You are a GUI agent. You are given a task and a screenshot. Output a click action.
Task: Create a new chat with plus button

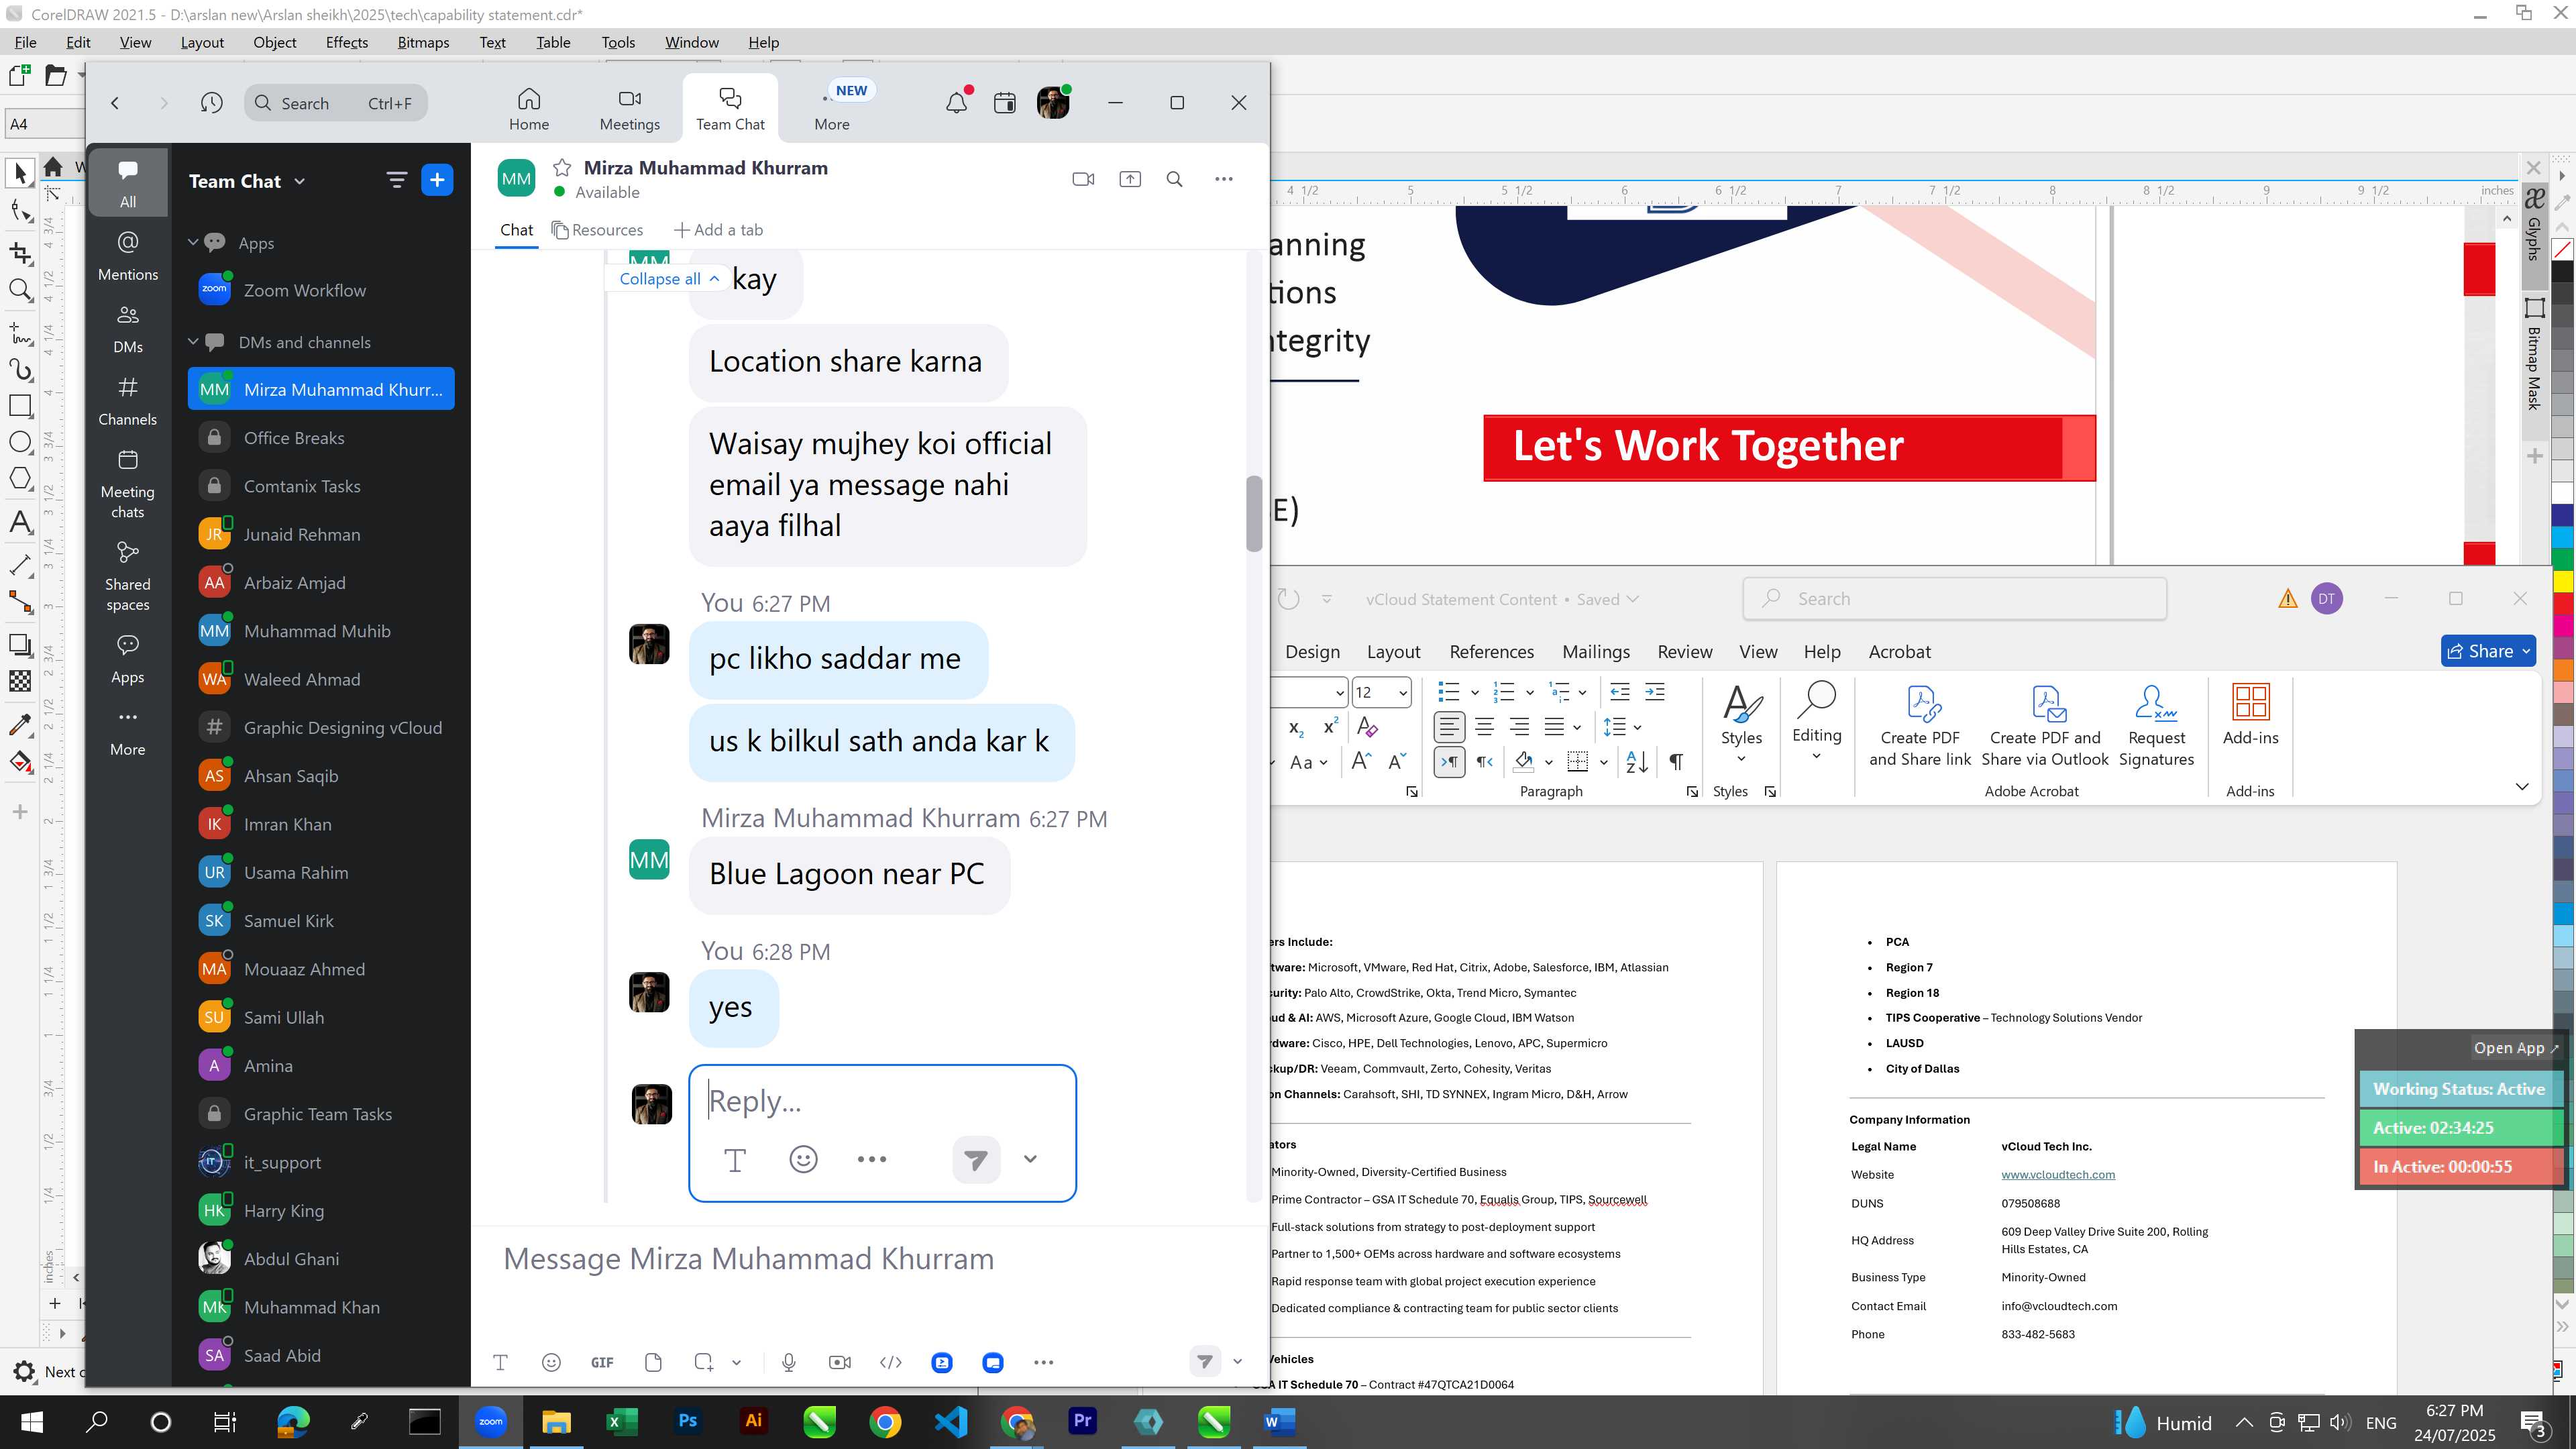coord(437,180)
